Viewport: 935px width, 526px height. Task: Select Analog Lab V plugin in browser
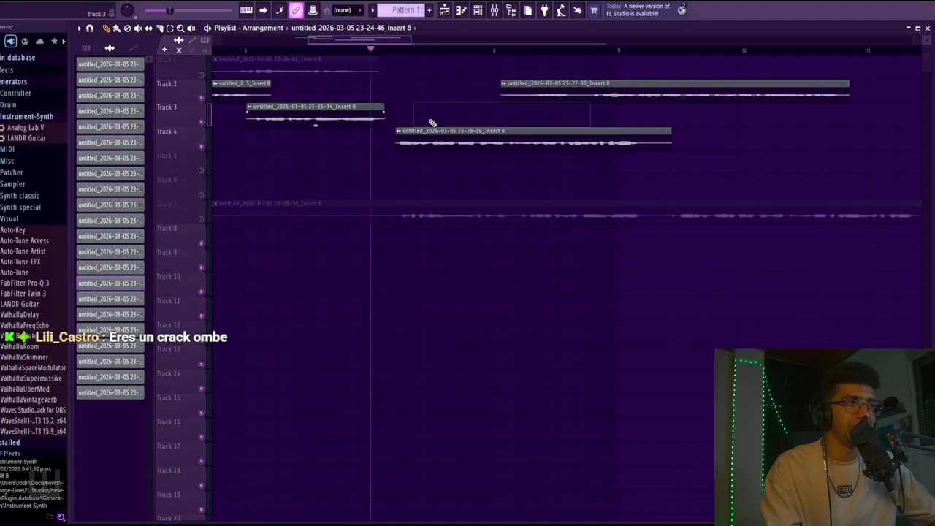(26, 128)
